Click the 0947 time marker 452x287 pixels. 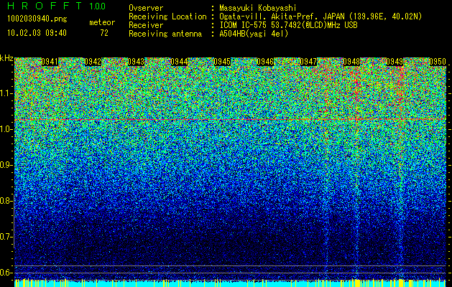click(308, 62)
